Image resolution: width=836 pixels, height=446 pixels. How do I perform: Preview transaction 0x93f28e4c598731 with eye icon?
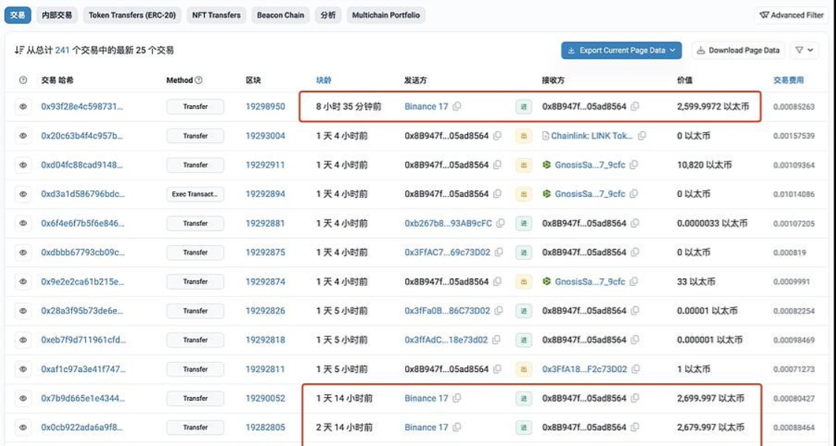click(x=23, y=107)
